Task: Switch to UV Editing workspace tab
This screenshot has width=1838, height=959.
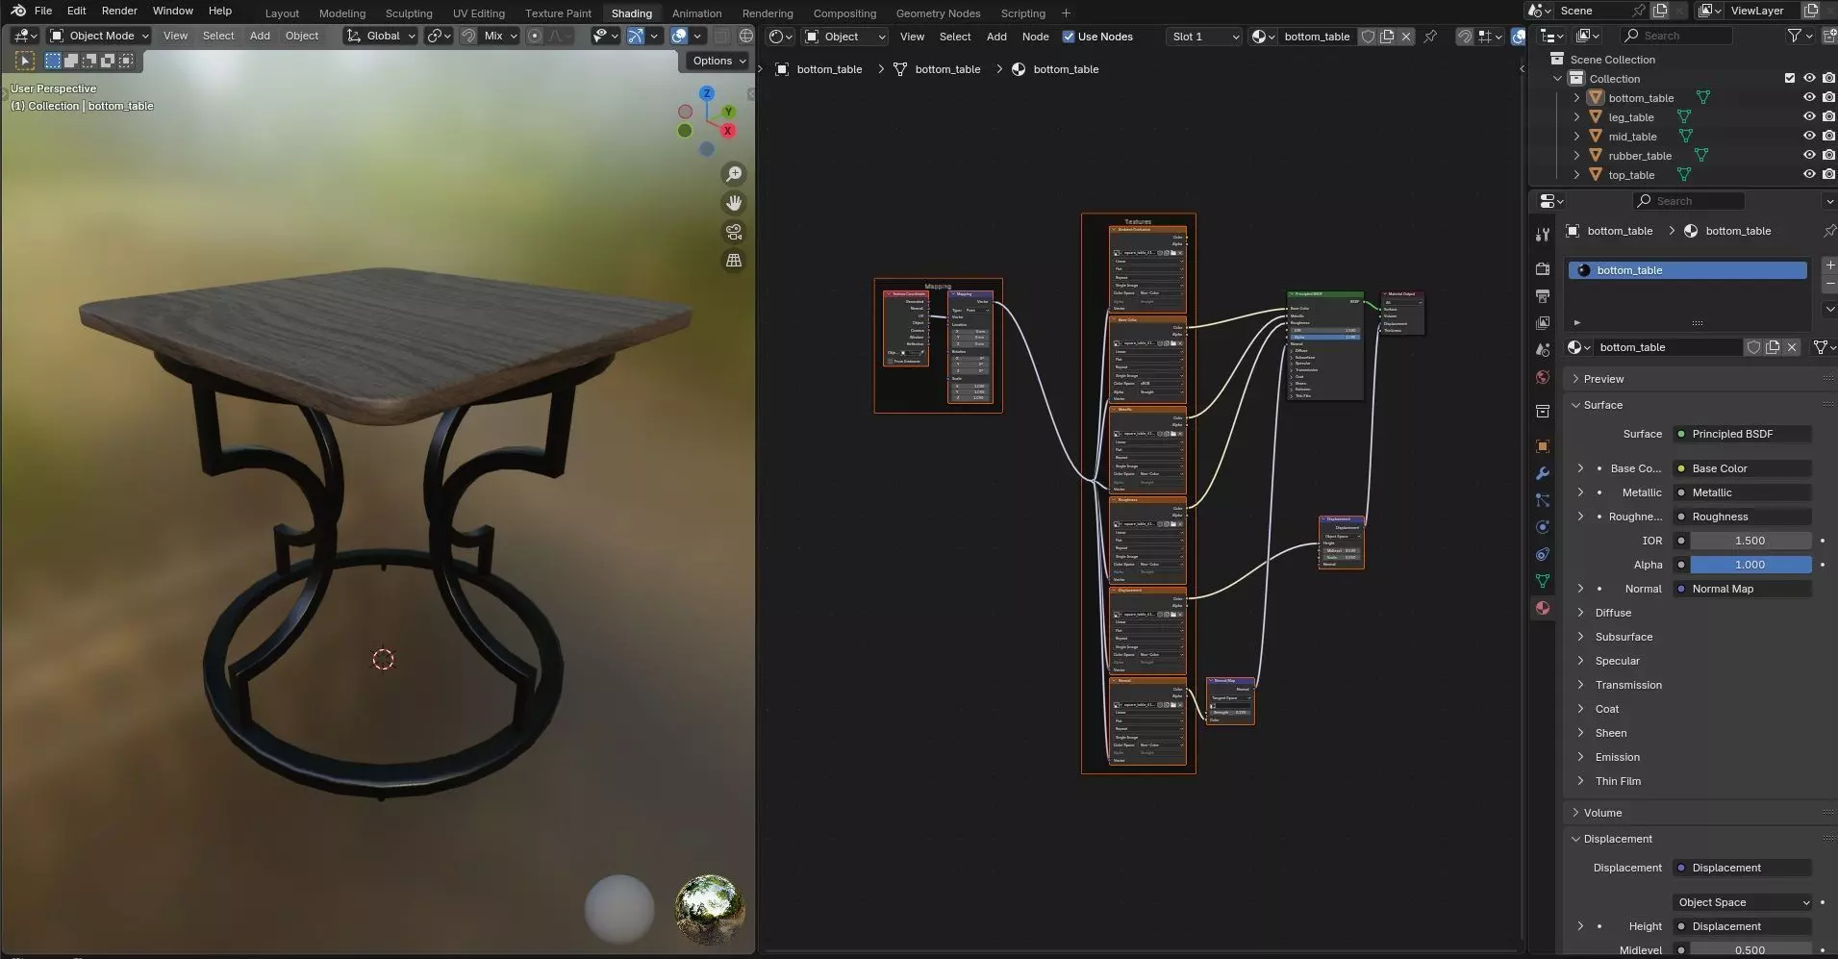Action: click(x=479, y=13)
